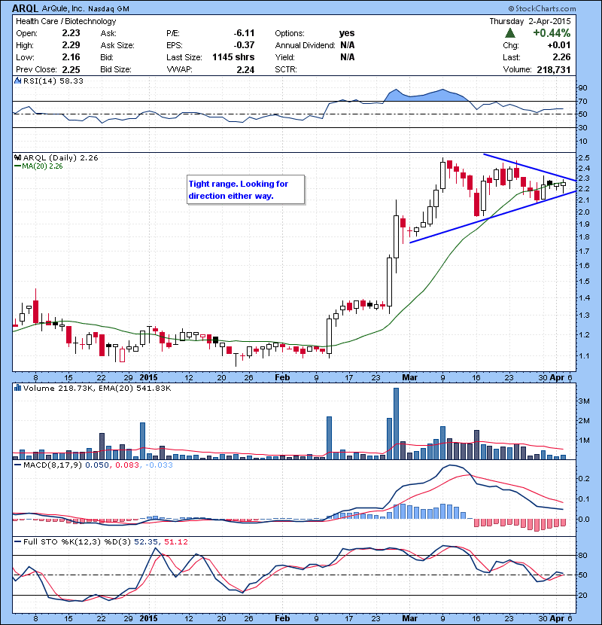Click the EPS value -0.37
Viewport: 602px width, 625px height.
tap(244, 45)
